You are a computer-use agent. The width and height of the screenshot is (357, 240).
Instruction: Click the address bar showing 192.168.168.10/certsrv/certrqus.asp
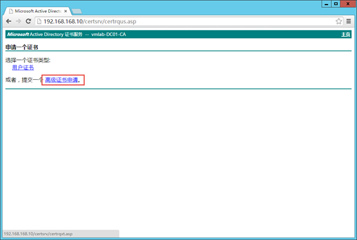click(x=189, y=21)
